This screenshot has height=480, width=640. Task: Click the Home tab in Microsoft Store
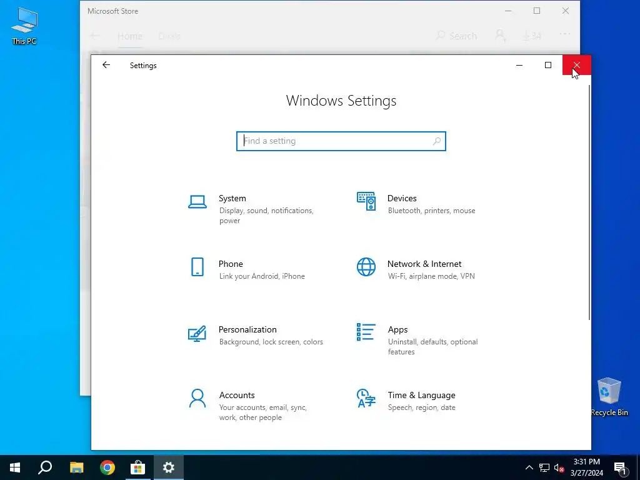coord(130,36)
